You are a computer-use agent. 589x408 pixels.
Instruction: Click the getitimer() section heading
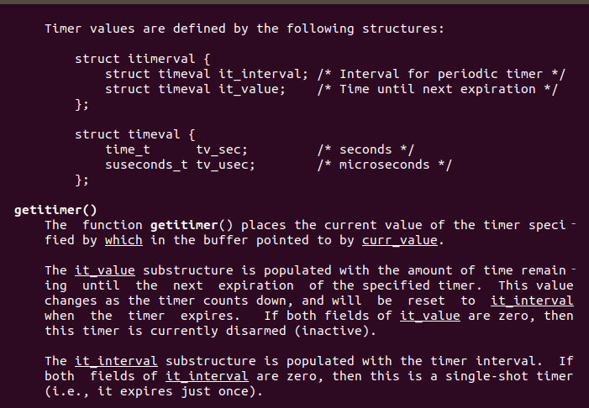click(55, 210)
